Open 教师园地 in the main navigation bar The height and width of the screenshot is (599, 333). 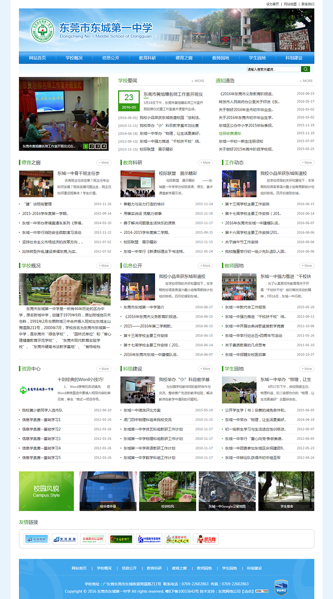[x=221, y=58]
